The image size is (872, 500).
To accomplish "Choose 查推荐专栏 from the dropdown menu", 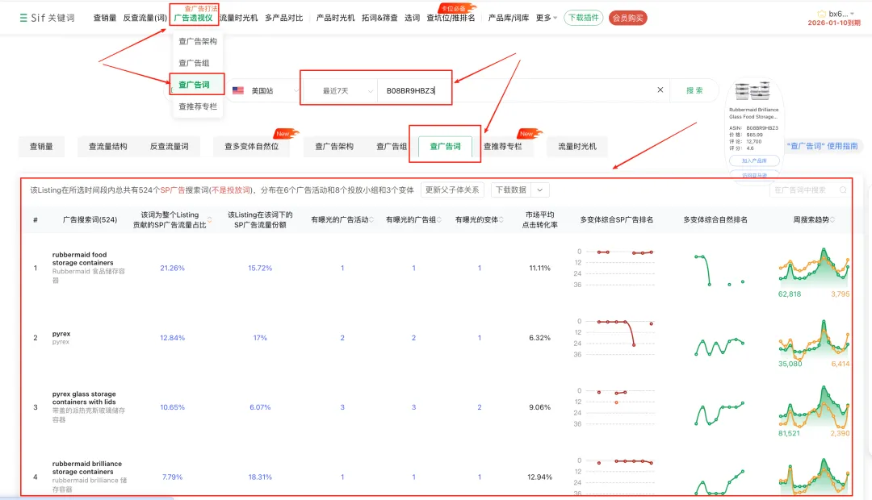I will coord(198,106).
